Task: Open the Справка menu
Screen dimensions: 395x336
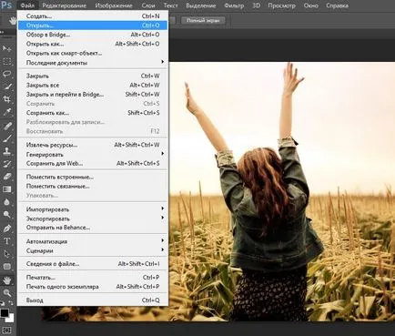Action: tap(337, 5)
